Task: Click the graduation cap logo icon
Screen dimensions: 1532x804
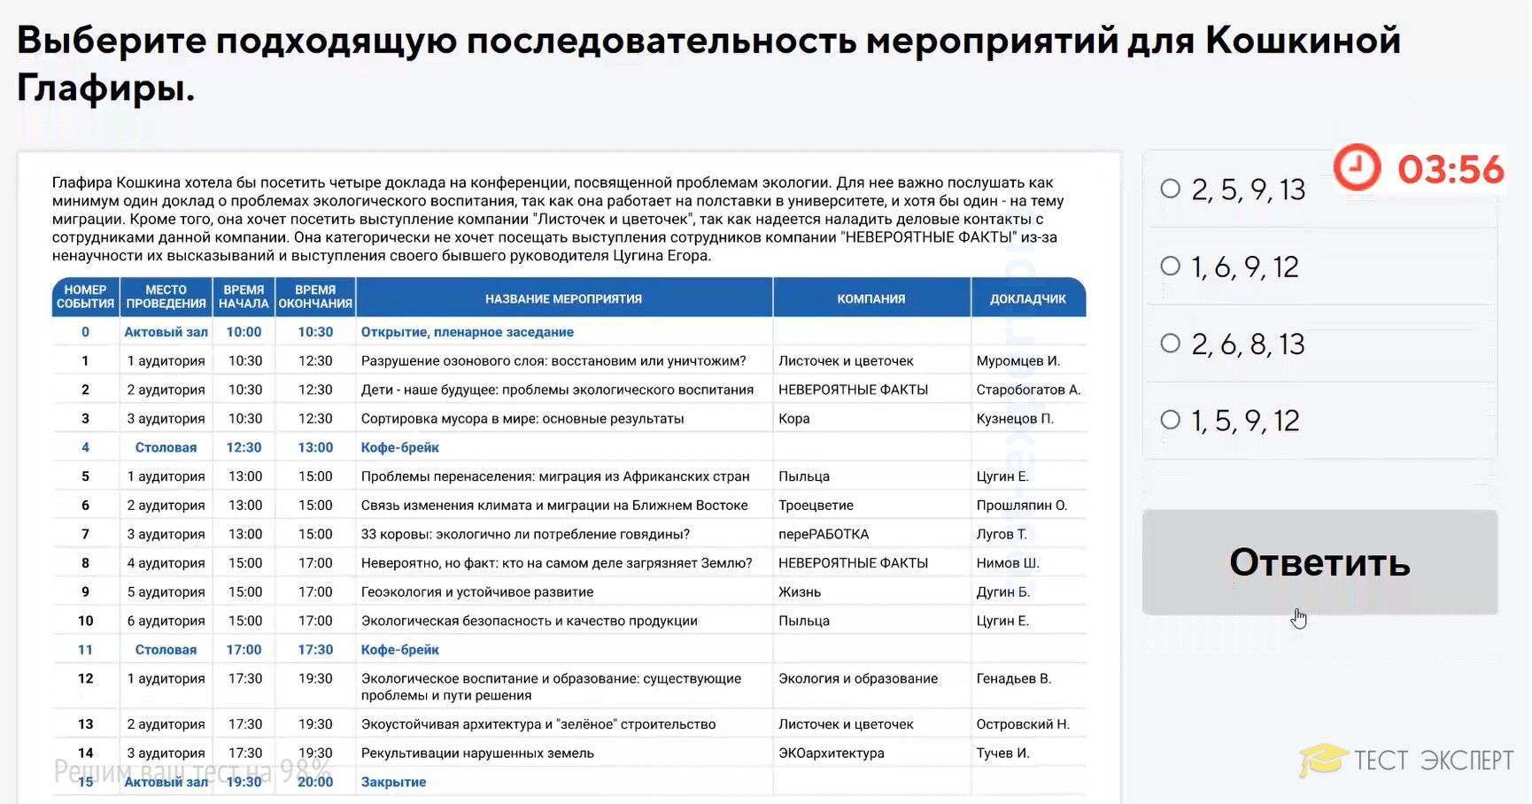Action: [x=1324, y=760]
